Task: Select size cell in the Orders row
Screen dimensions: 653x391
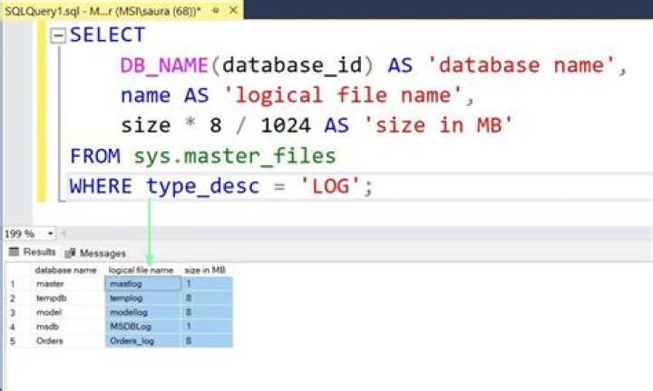Action: pos(207,340)
